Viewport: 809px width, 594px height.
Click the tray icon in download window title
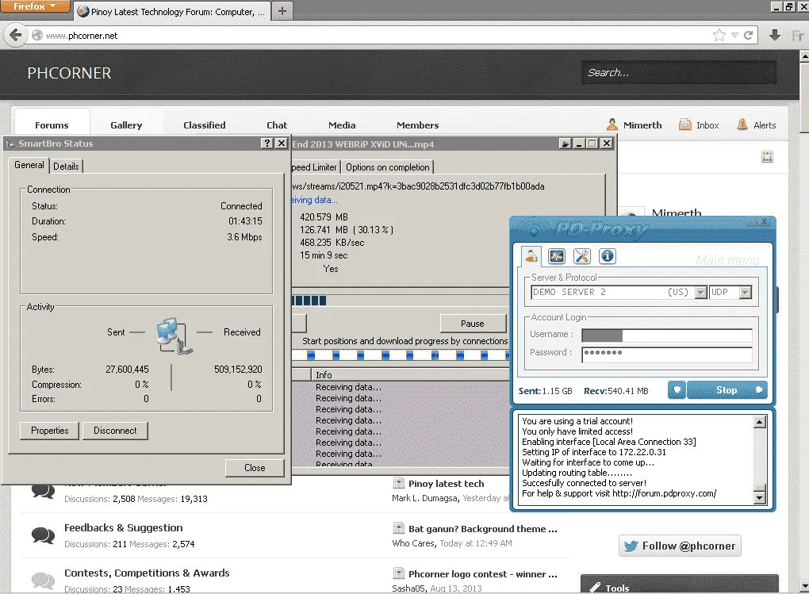tap(566, 144)
